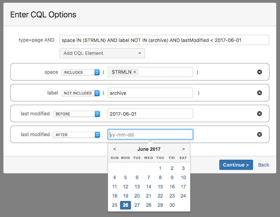
Task: Open the INCLUDES operator dropdown
Action: tap(81, 72)
